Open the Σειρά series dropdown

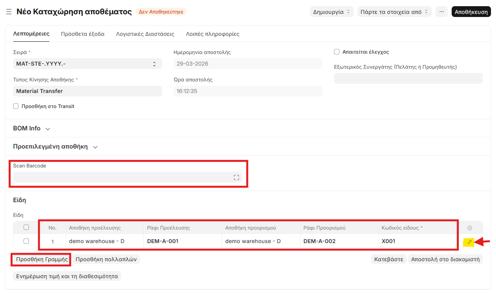pos(87,64)
